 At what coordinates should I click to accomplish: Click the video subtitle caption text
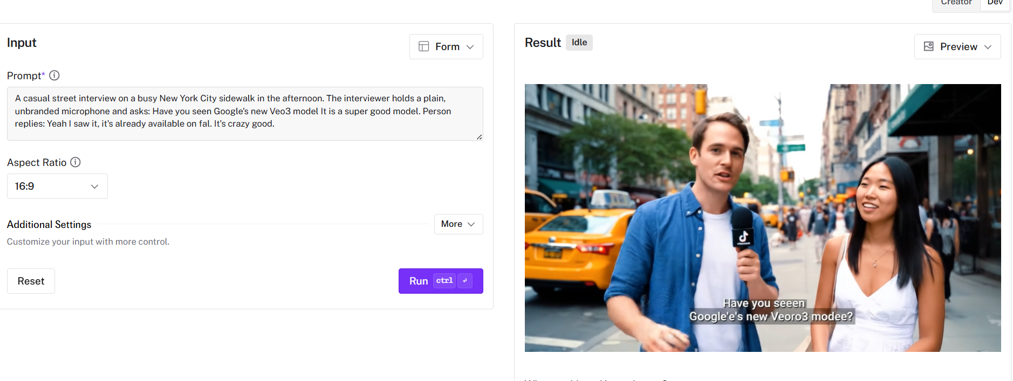click(771, 310)
